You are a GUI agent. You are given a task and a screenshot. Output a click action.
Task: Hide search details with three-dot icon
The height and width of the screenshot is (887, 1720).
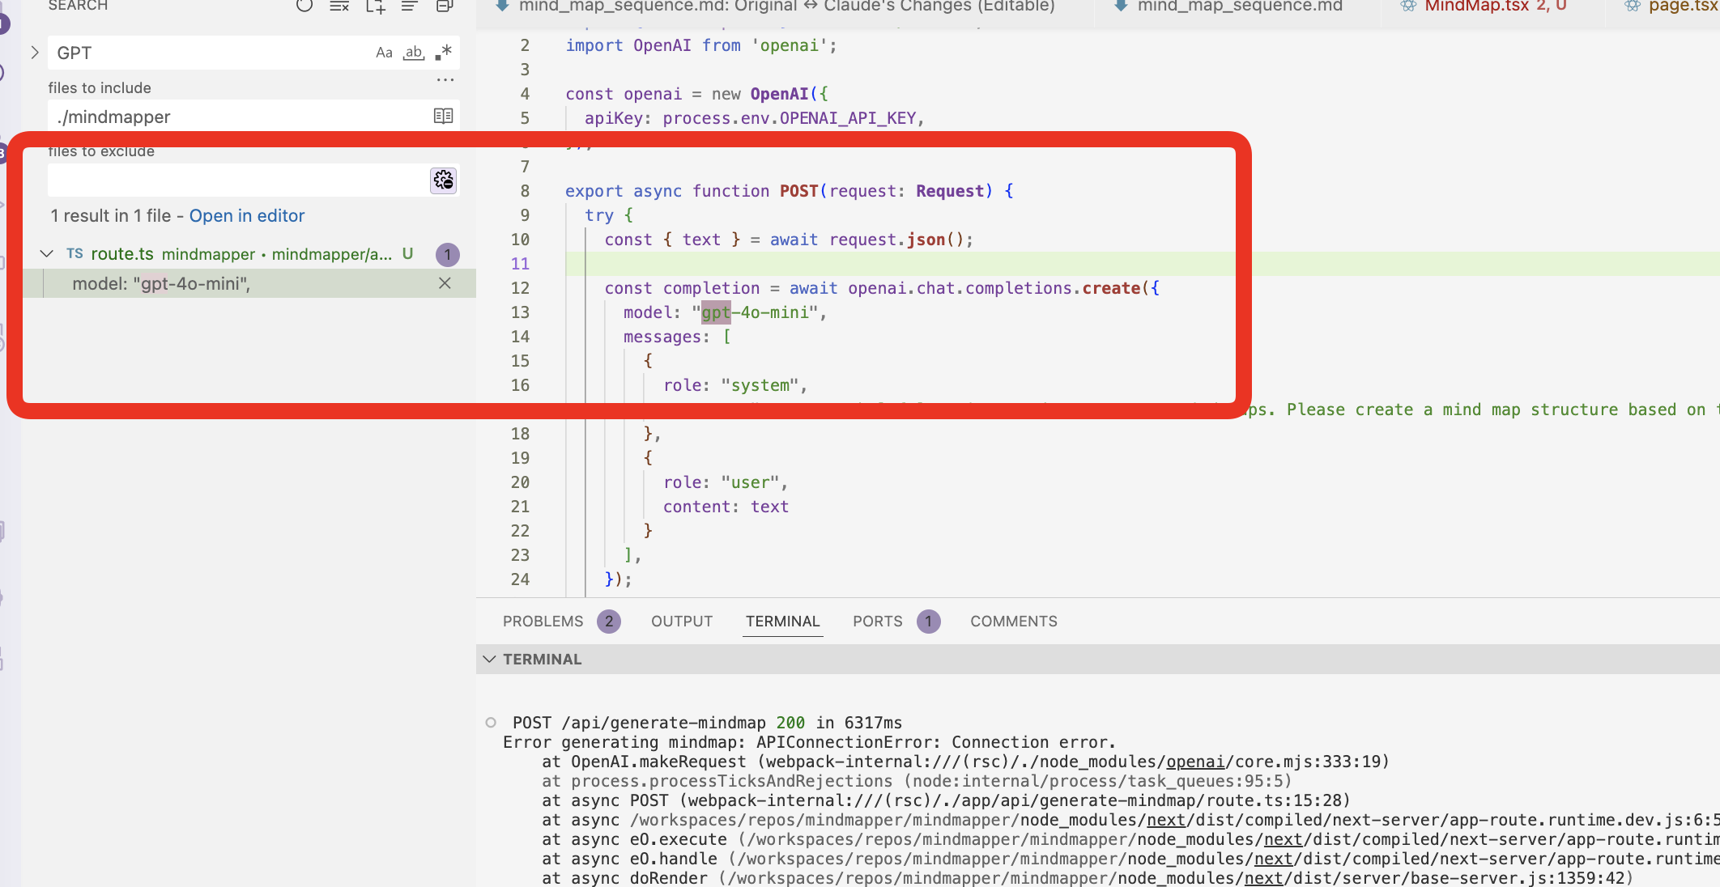point(445,80)
